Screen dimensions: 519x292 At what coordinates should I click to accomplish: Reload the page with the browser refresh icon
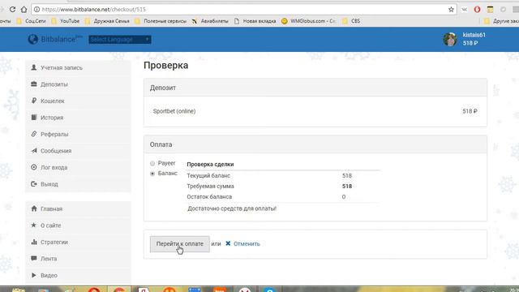13,9
